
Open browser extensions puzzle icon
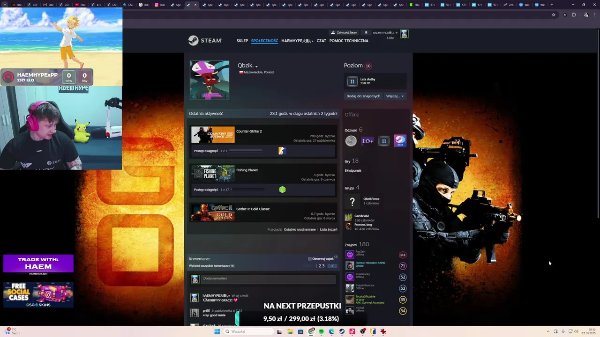[x=574, y=15]
